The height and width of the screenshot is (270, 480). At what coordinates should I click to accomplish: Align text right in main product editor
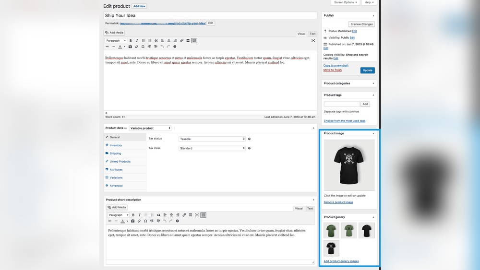coord(175,41)
